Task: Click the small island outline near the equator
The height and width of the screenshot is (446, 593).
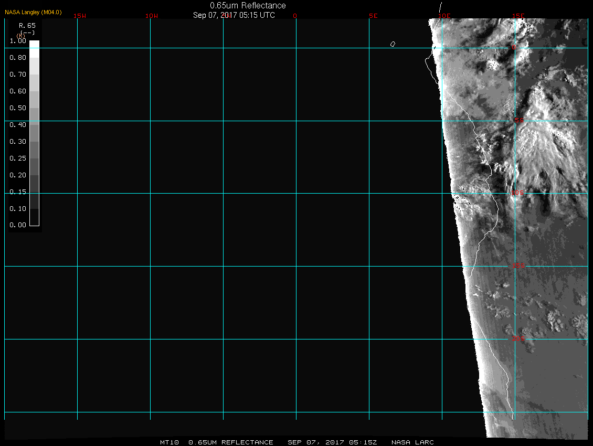Action: tap(393, 44)
